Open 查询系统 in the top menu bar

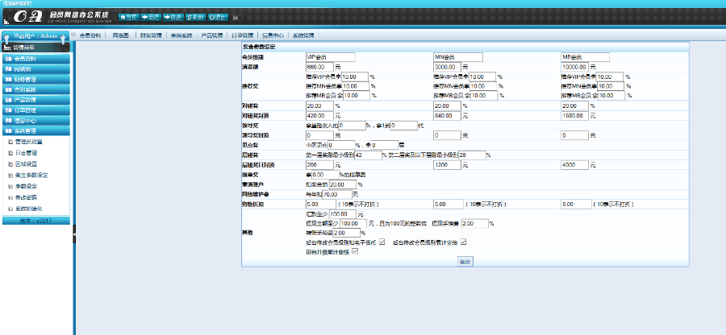point(181,35)
